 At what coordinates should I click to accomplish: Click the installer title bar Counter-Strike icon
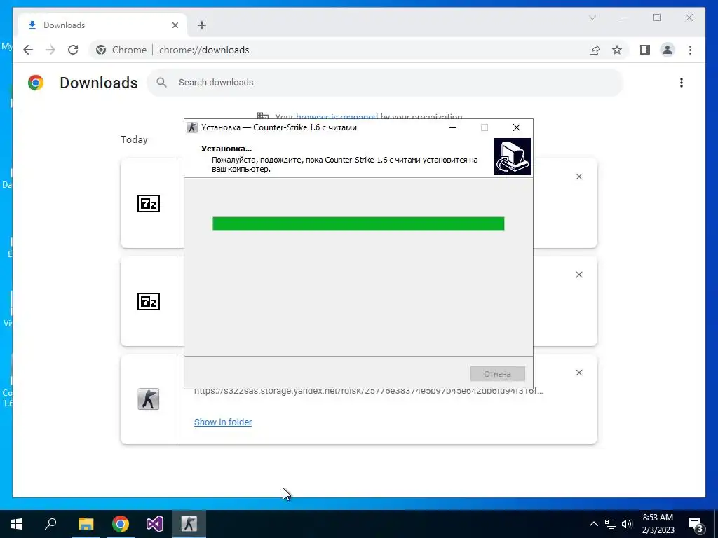coord(192,127)
